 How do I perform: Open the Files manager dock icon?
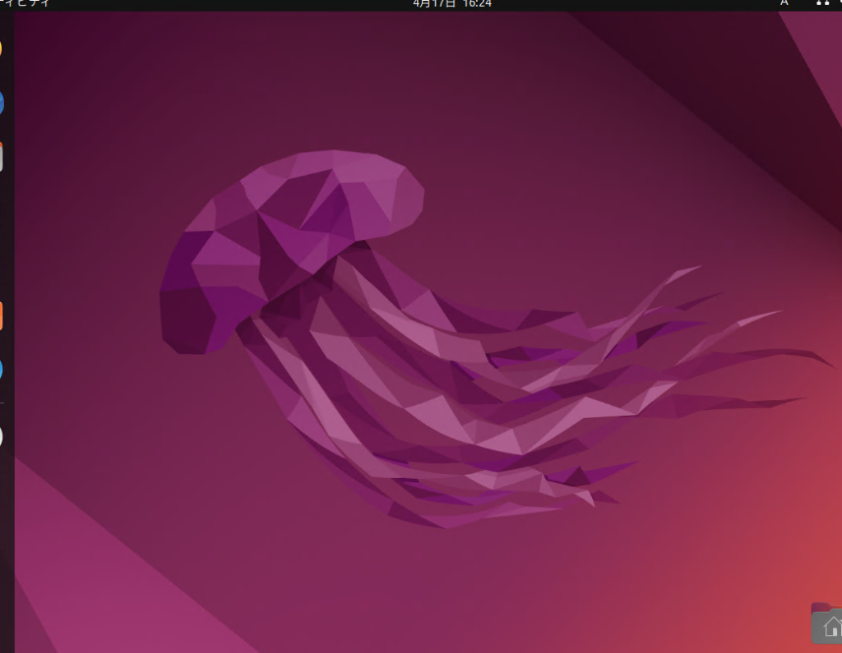(2, 157)
